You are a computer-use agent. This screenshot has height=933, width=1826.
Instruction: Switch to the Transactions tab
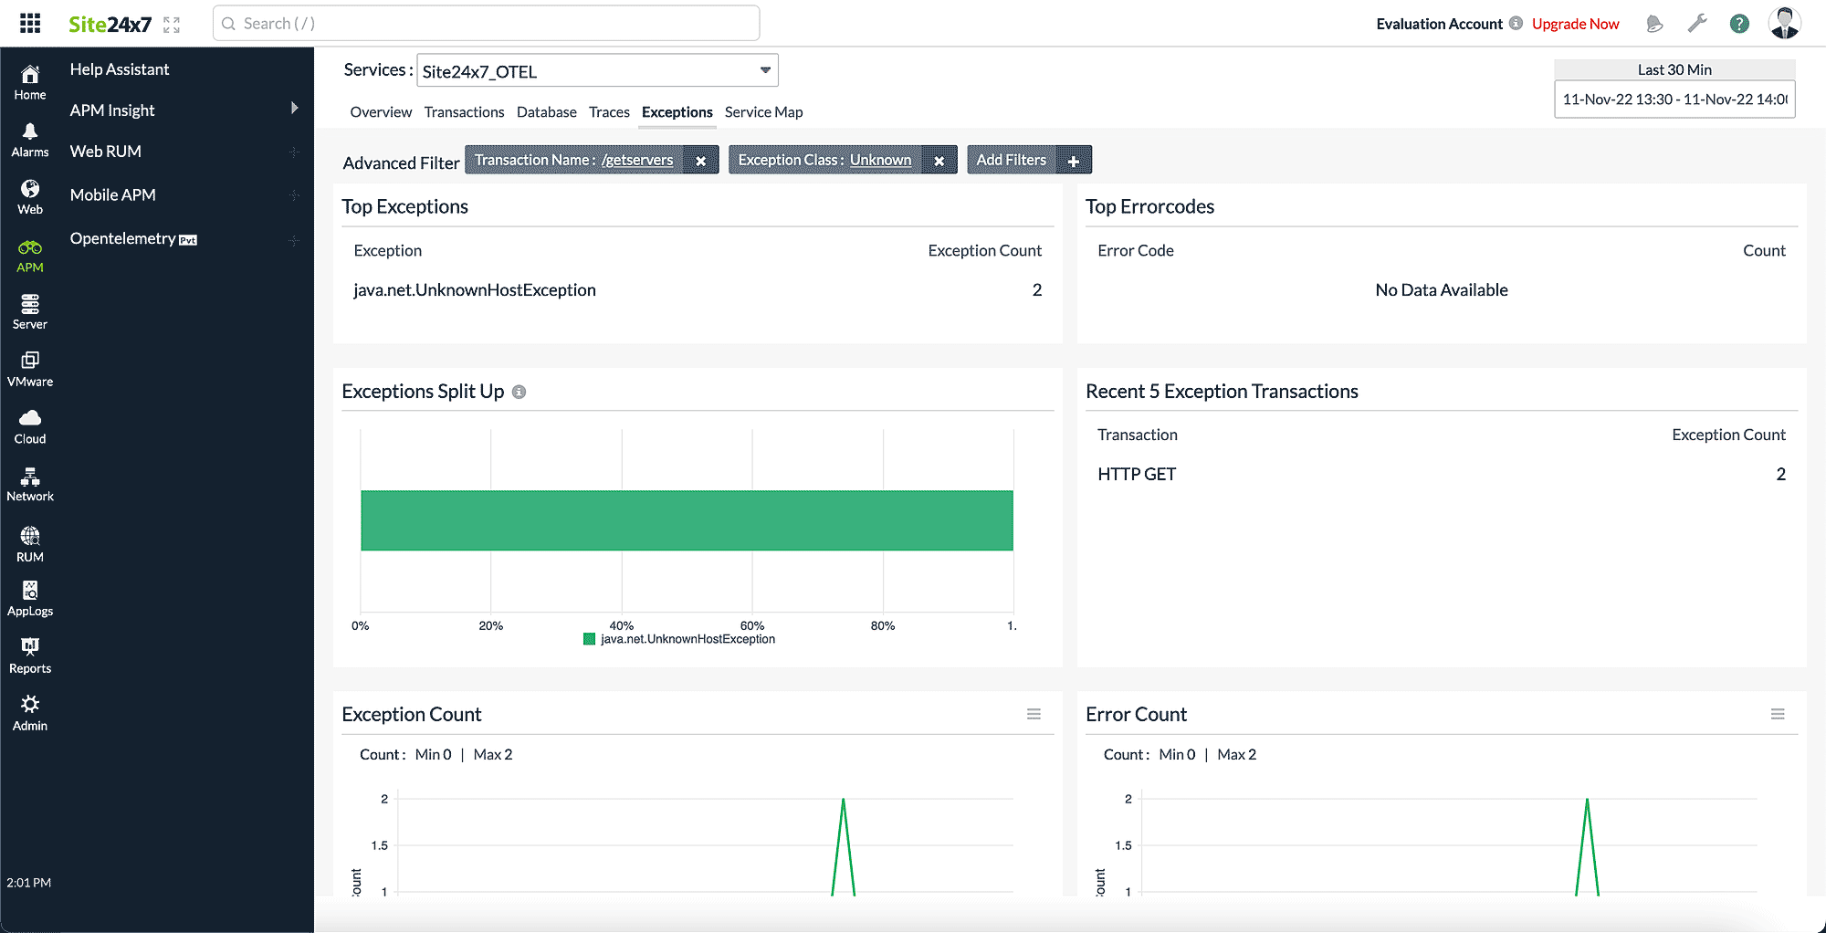[464, 111]
